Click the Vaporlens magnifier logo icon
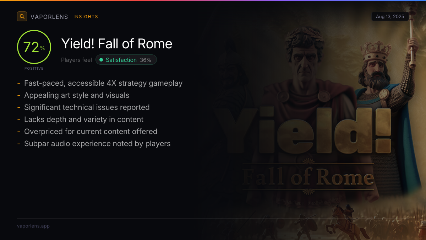The image size is (426, 240). tap(22, 16)
